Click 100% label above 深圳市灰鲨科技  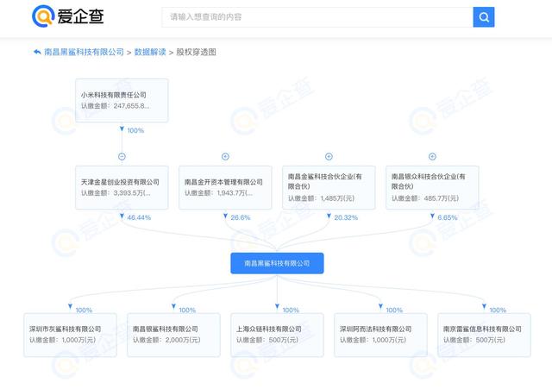[x=84, y=311]
